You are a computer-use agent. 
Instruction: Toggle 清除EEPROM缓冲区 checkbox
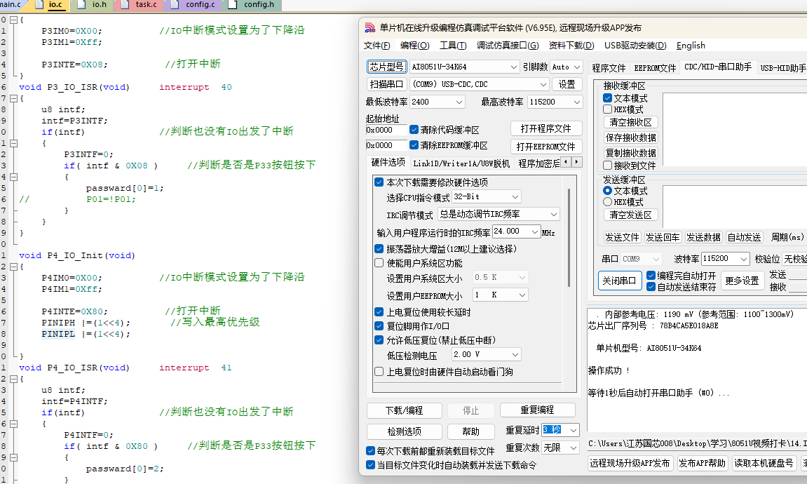coord(414,145)
